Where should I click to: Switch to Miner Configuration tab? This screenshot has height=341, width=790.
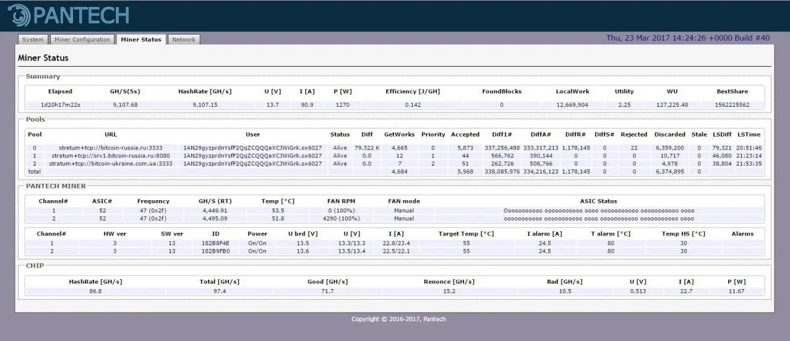pos(82,40)
